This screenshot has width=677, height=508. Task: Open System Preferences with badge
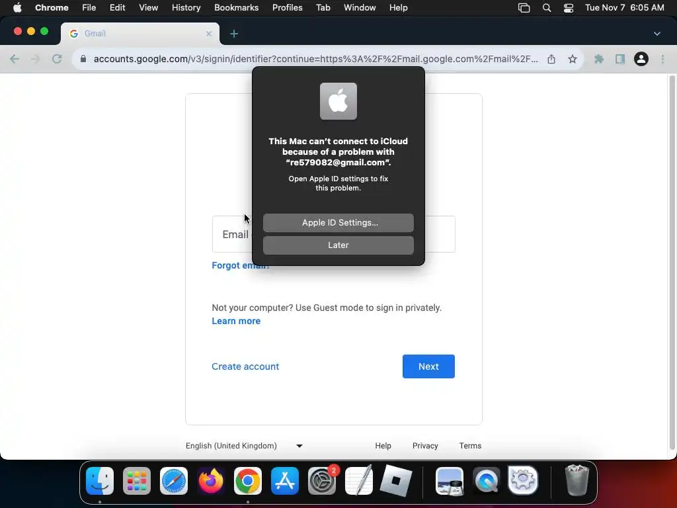pyautogui.click(x=322, y=481)
